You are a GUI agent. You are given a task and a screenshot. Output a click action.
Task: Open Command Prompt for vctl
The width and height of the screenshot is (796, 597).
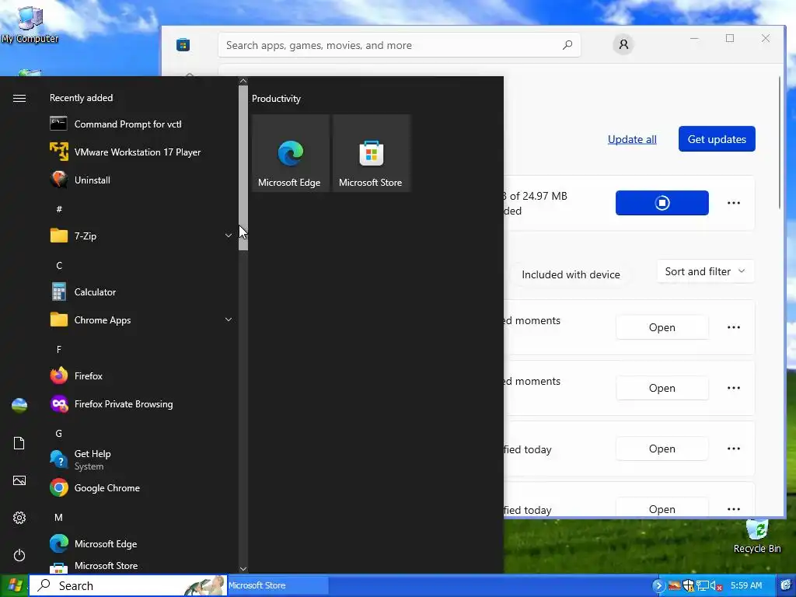click(141, 124)
